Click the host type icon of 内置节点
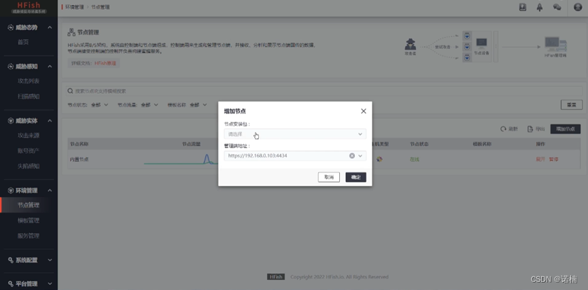 click(x=379, y=159)
